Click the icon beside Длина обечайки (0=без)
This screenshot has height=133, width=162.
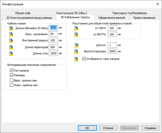(11, 28)
